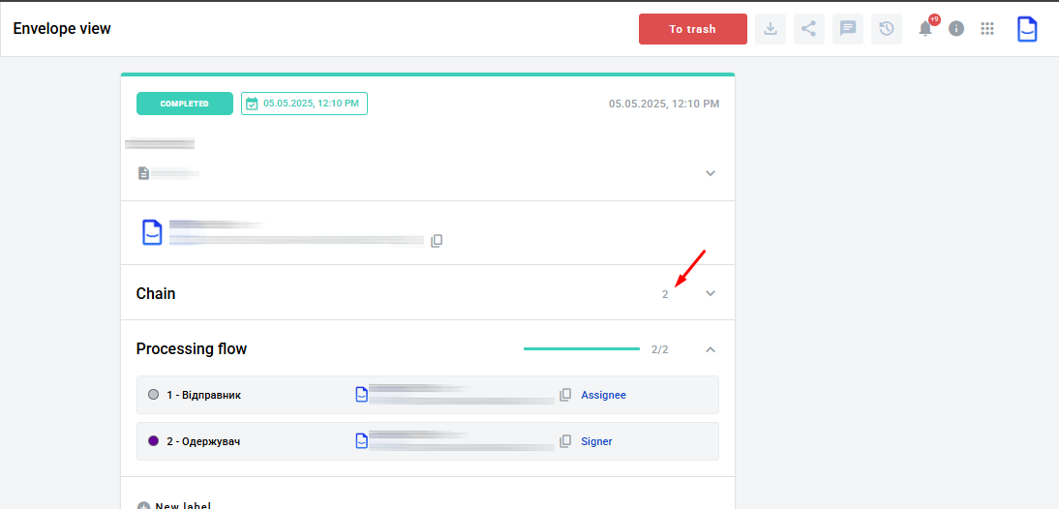1059x509 pixels.
Task: Click the 05.05.2025 due date badge
Action: pos(305,104)
